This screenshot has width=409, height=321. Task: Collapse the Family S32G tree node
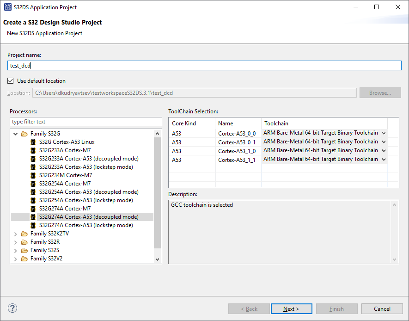coord(16,134)
